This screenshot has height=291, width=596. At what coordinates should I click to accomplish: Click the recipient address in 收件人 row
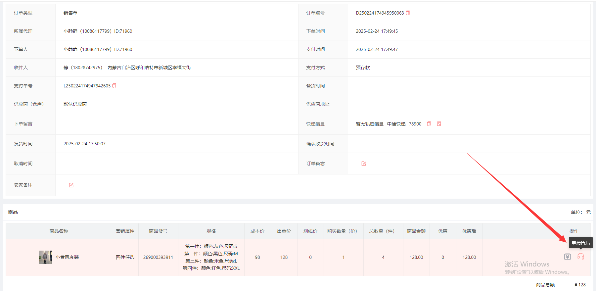[x=149, y=68]
